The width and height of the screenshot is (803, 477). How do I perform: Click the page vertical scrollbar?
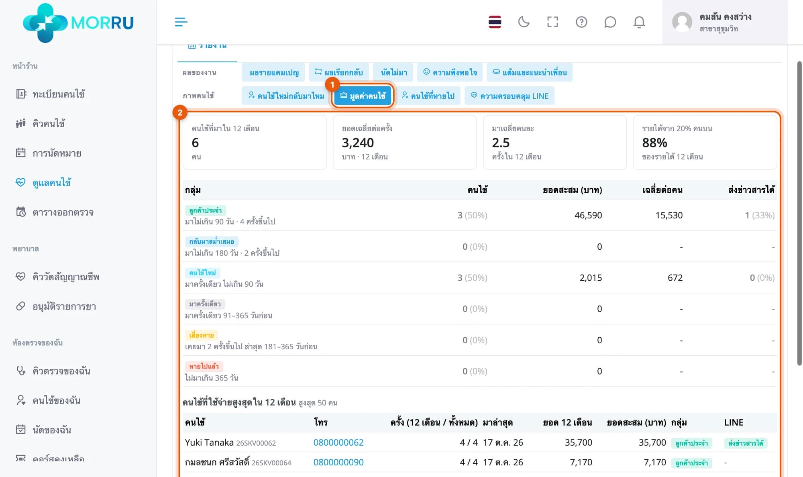tap(799, 213)
